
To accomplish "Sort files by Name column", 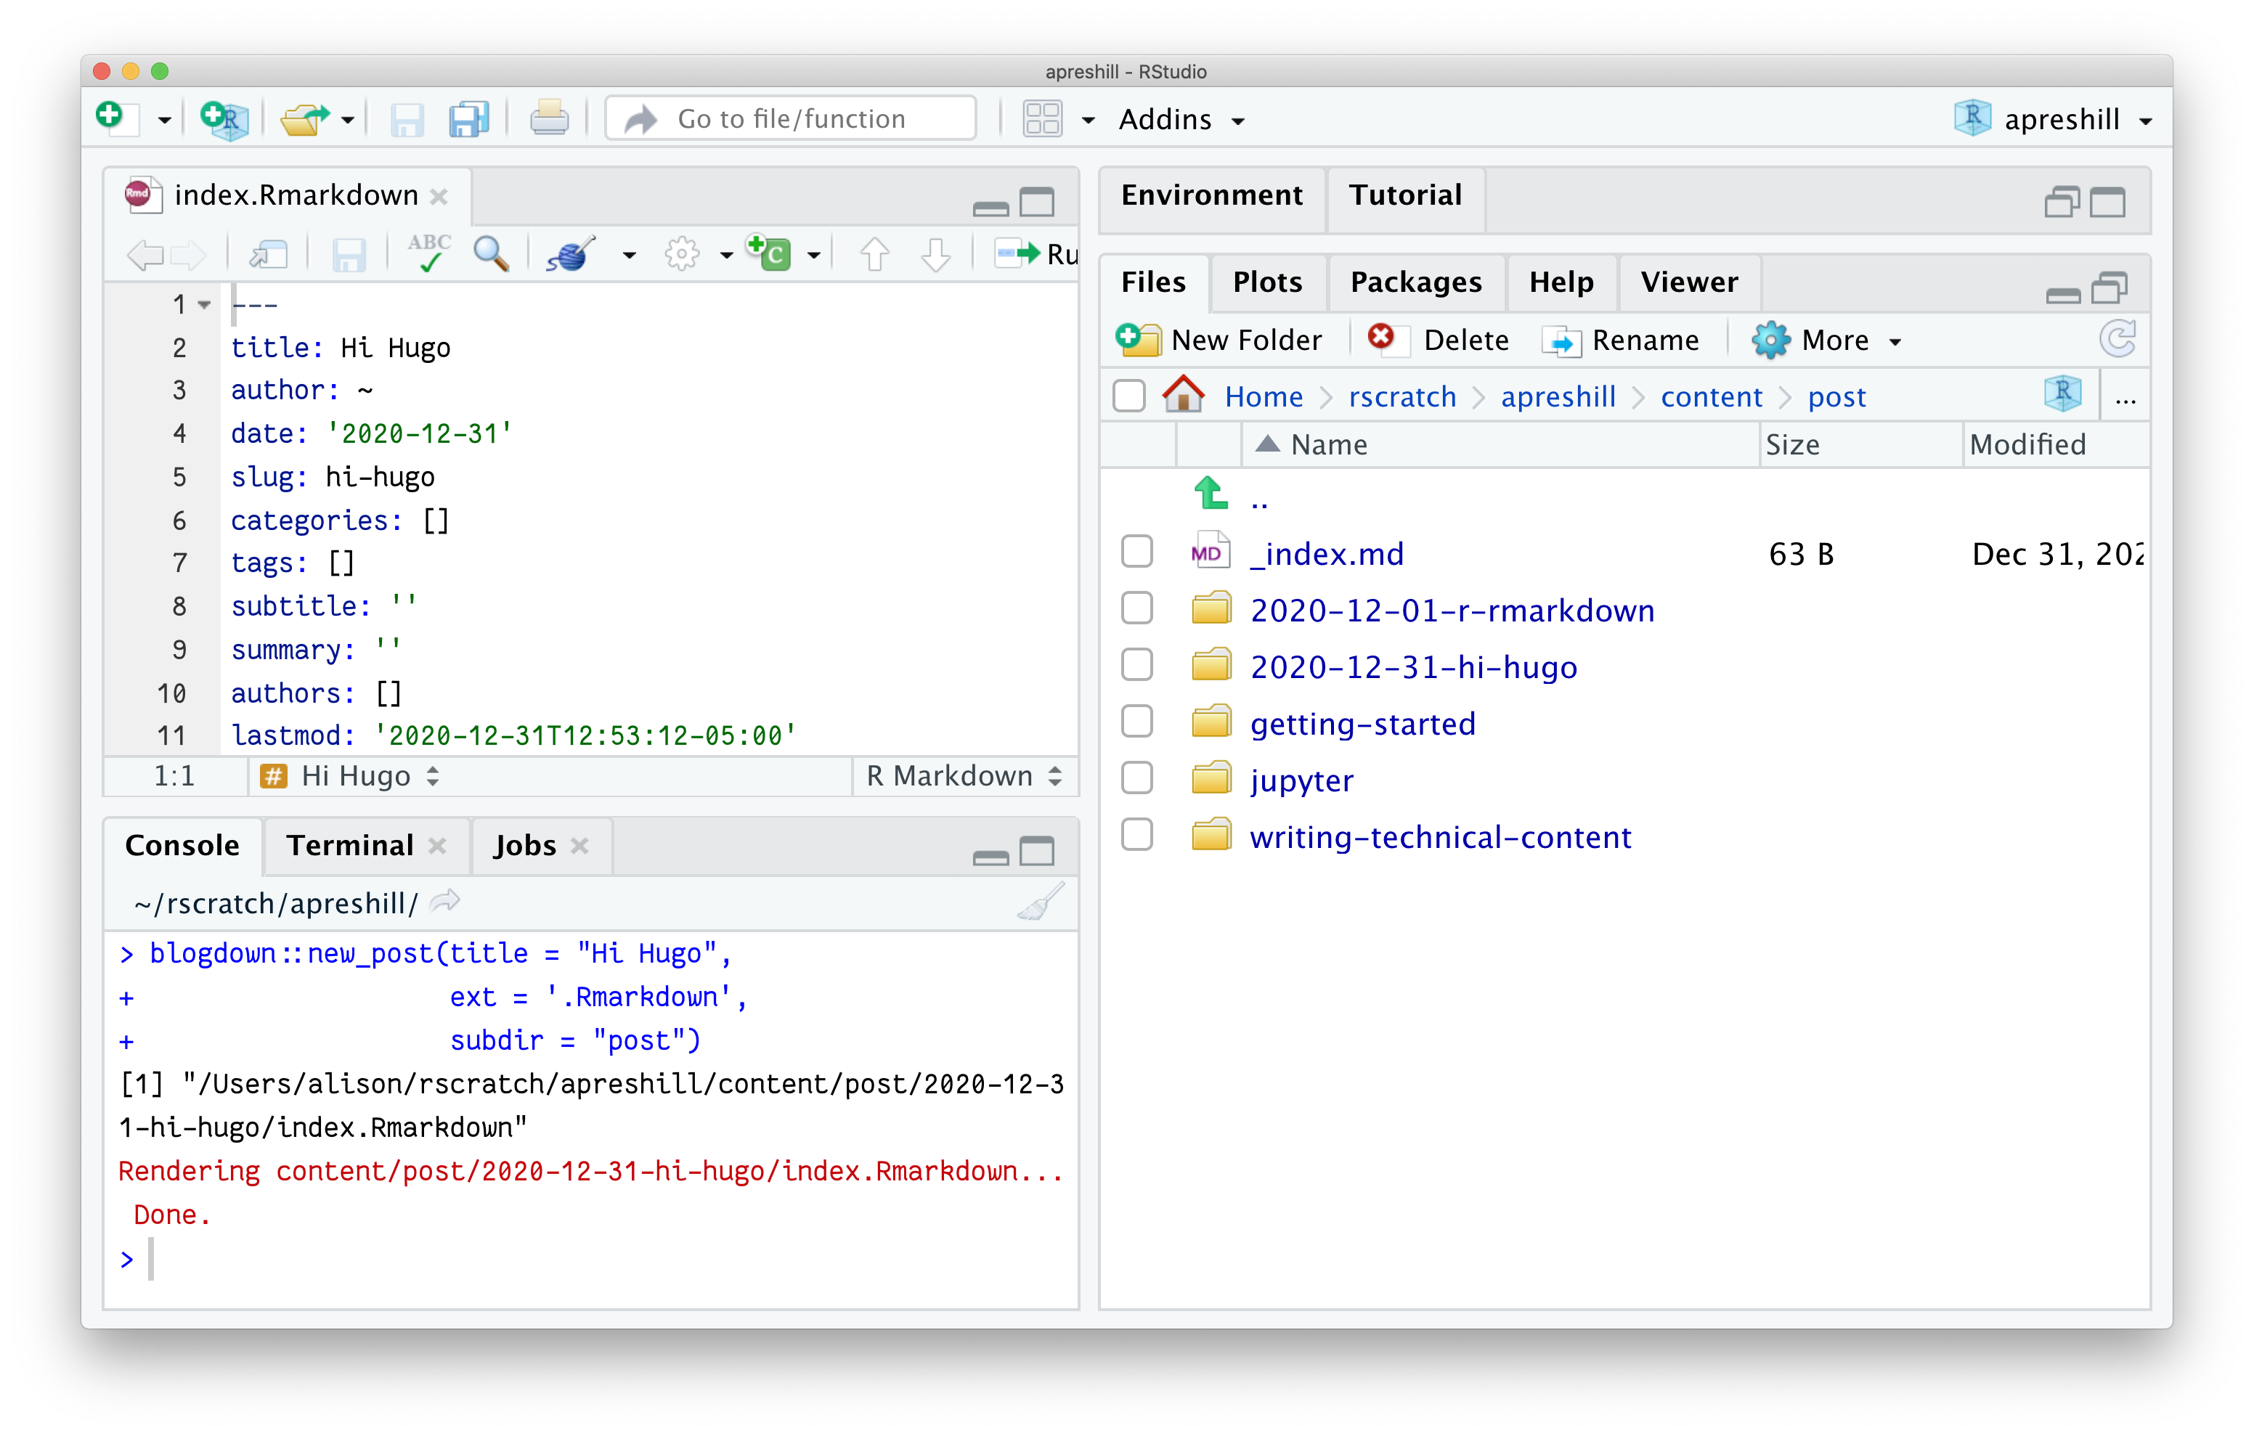I will (1328, 444).
